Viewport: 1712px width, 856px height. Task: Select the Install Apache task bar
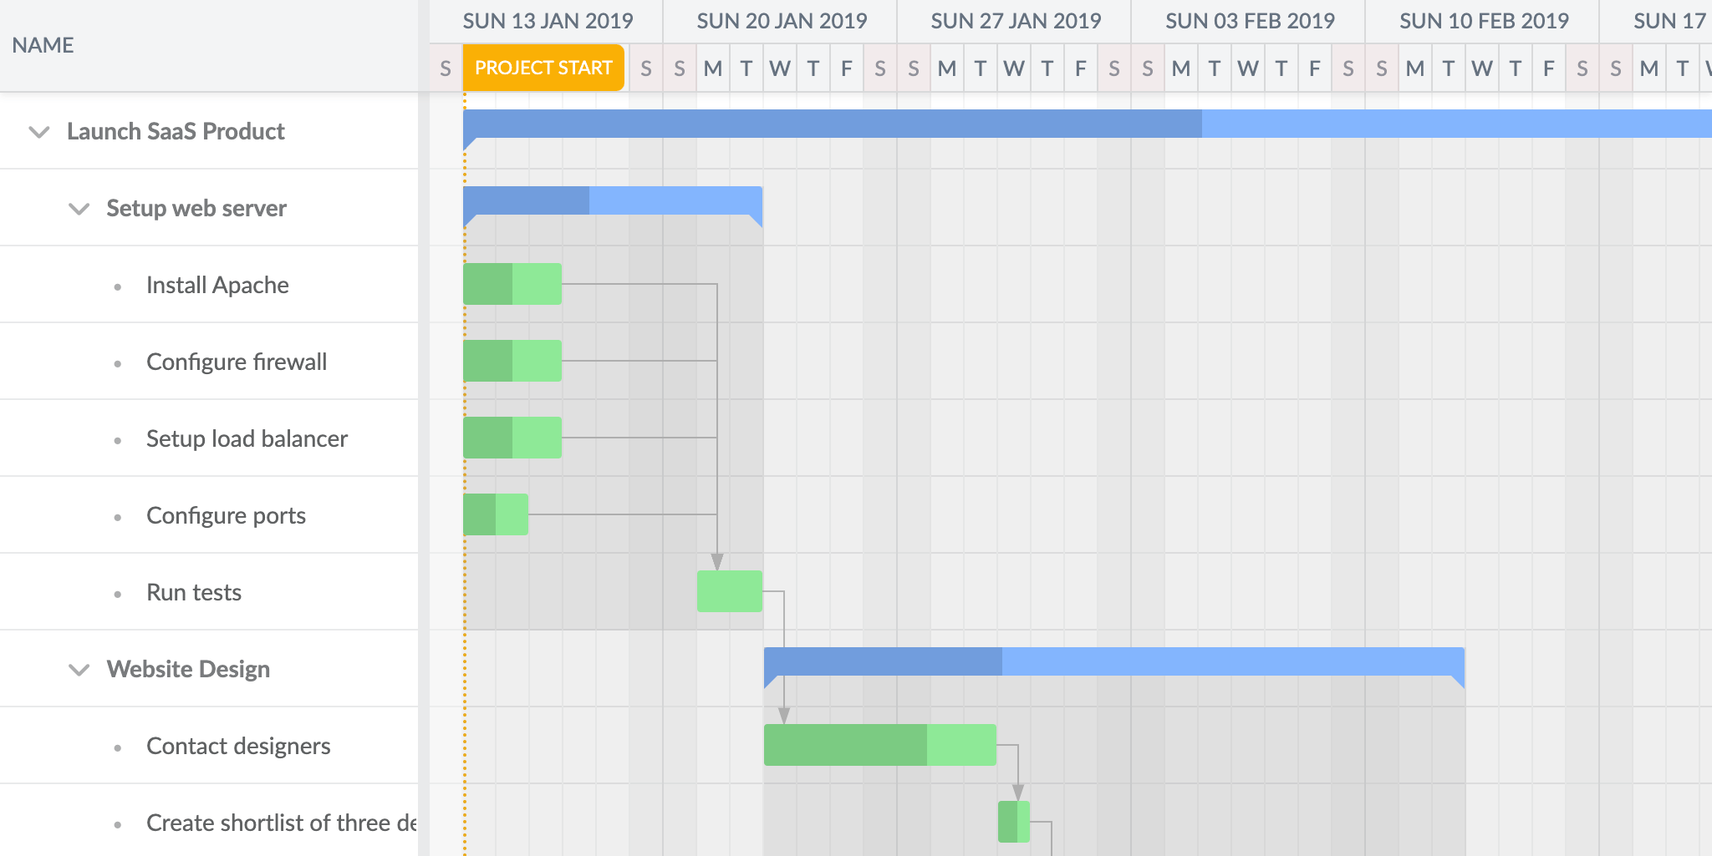pos(512,284)
